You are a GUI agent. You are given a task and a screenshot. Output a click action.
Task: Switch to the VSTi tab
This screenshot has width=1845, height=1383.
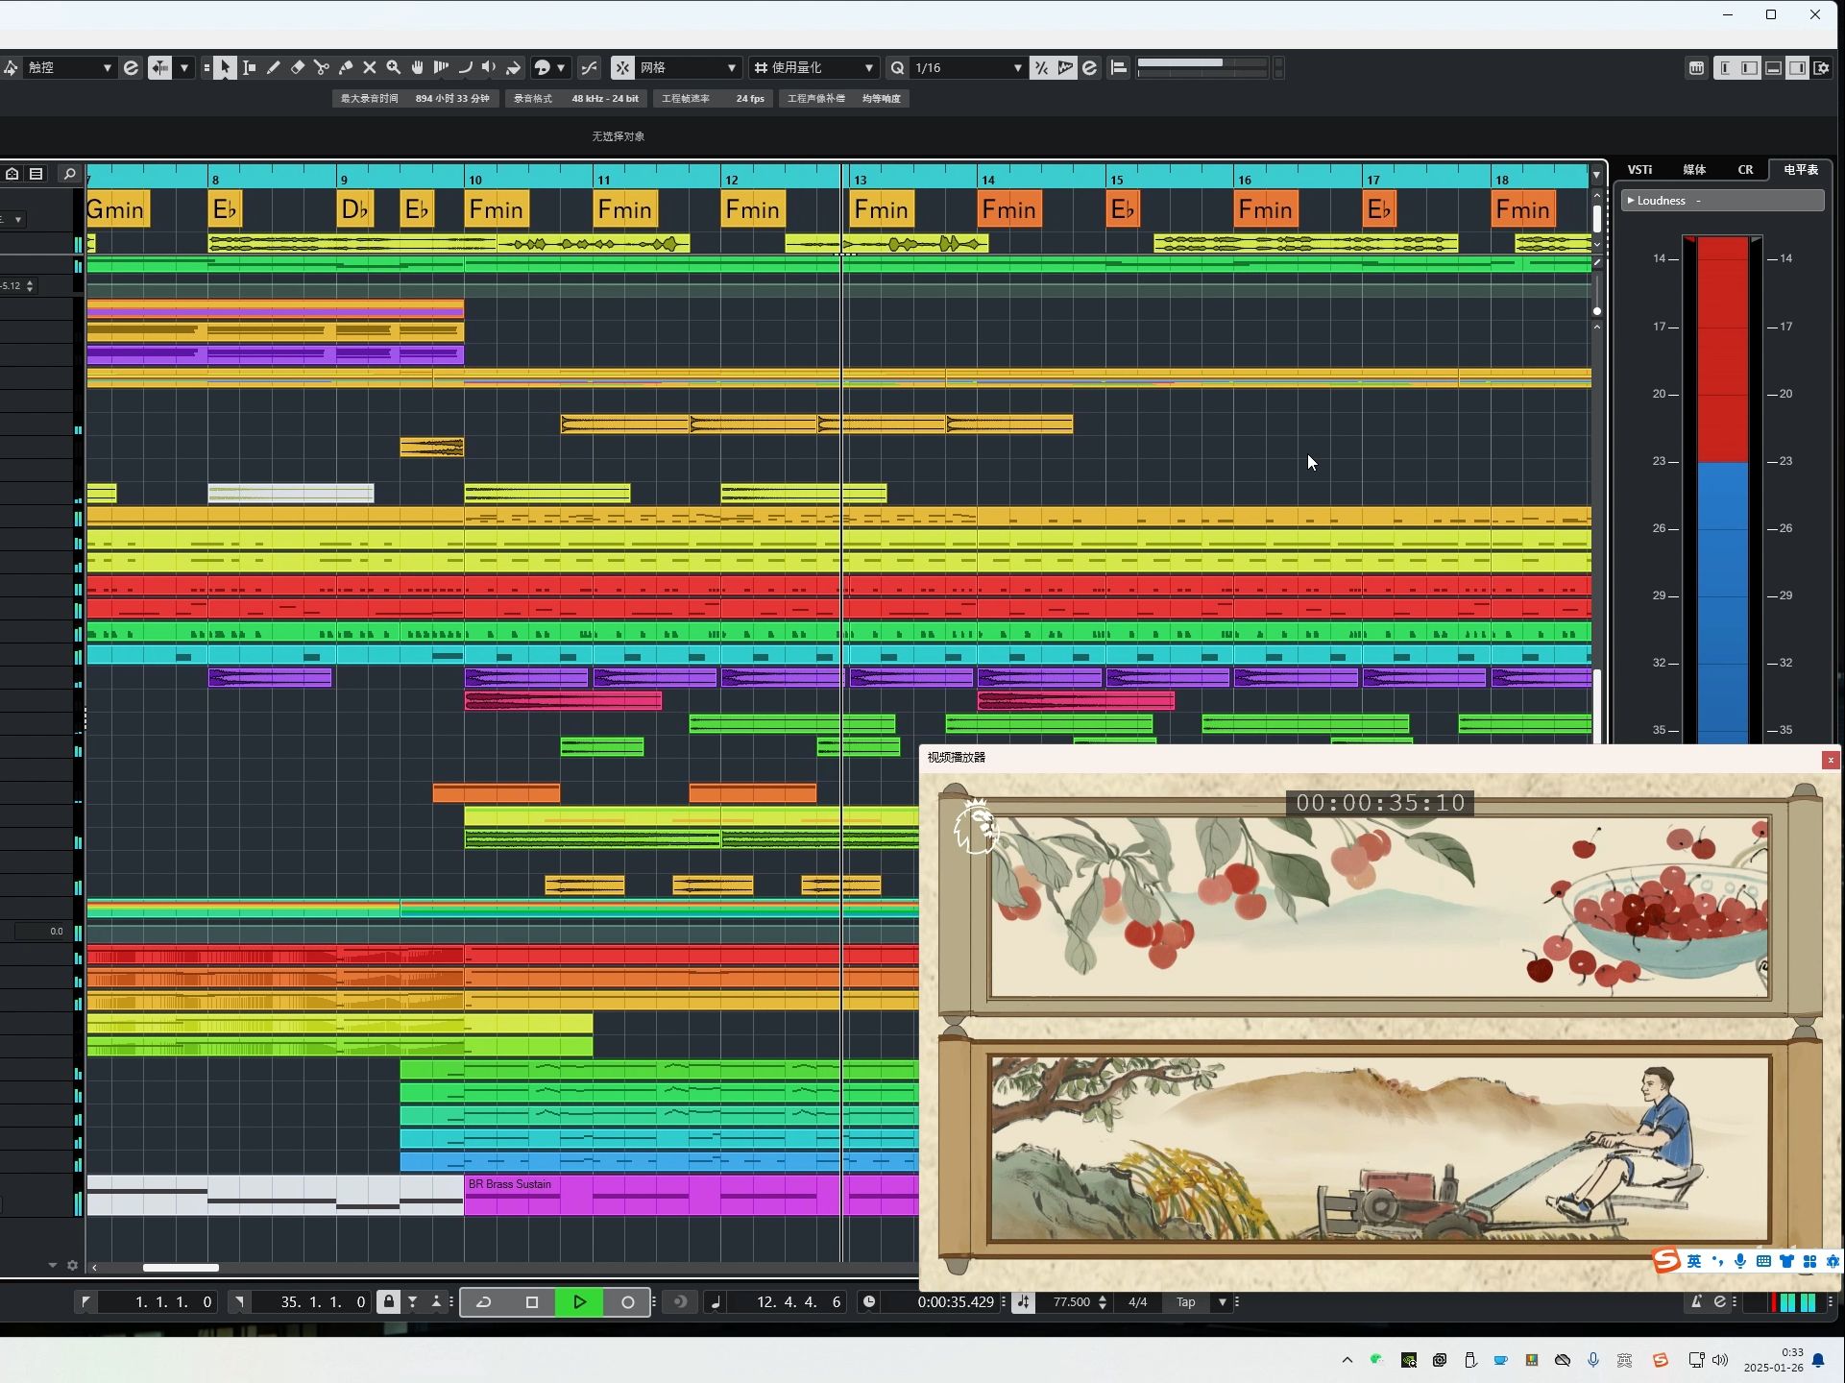click(1639, 170)
